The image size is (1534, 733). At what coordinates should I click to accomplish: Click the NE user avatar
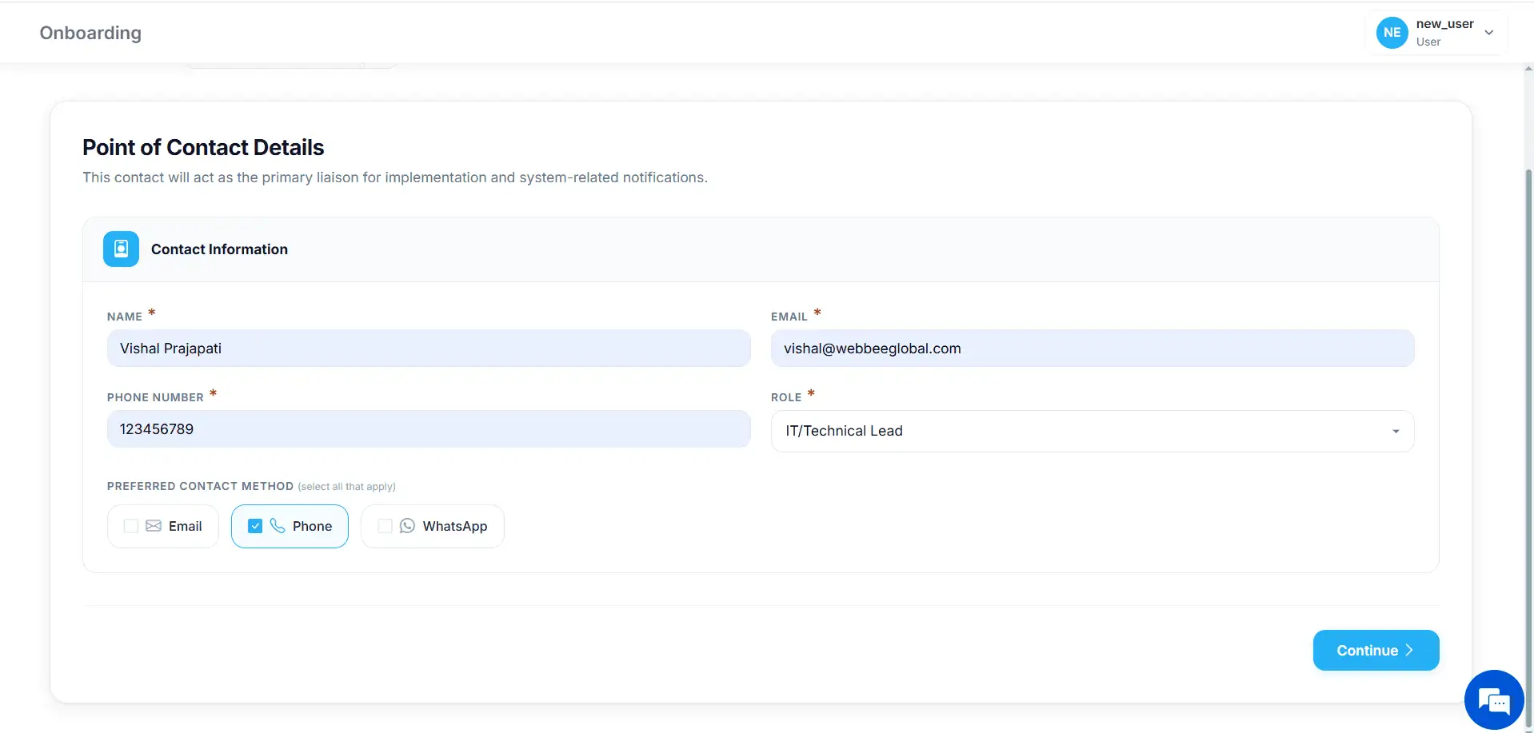[x=1392, y=33]
